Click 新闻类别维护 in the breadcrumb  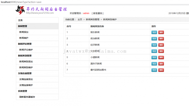(110, 19)
